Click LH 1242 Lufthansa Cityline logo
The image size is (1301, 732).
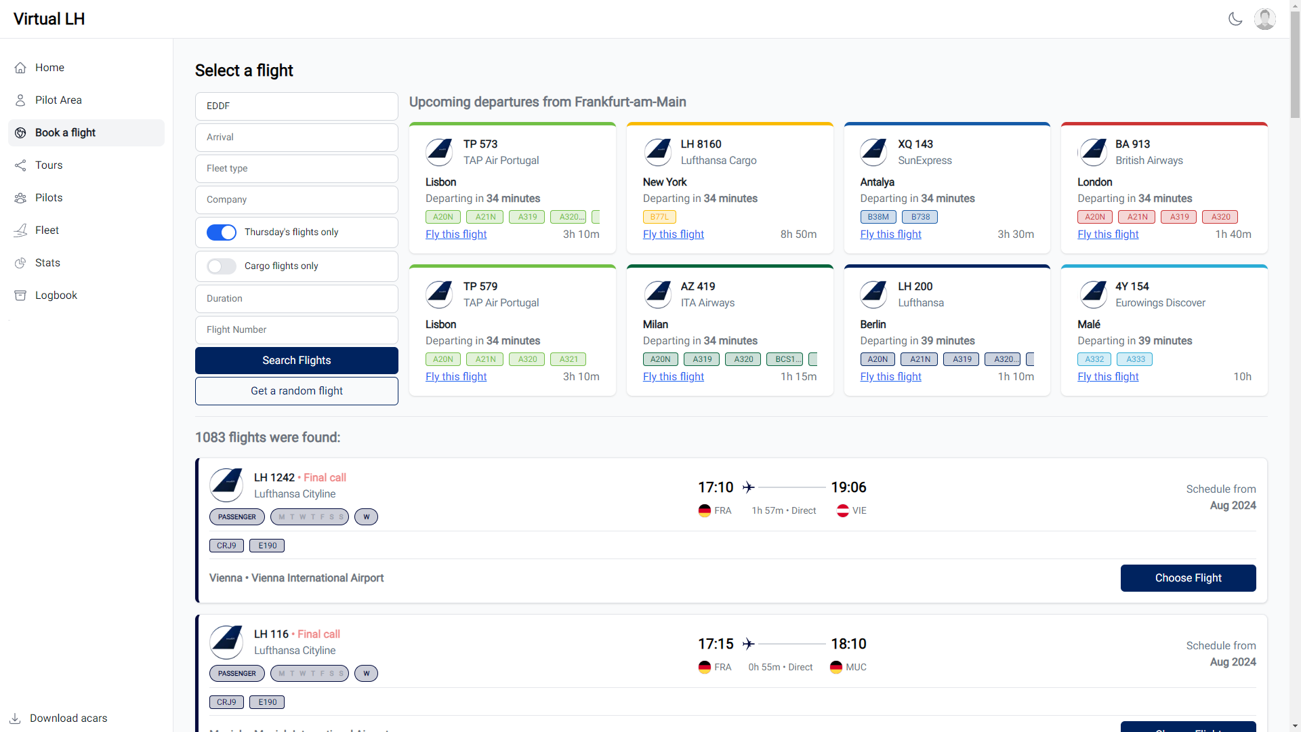click(226, 485)
